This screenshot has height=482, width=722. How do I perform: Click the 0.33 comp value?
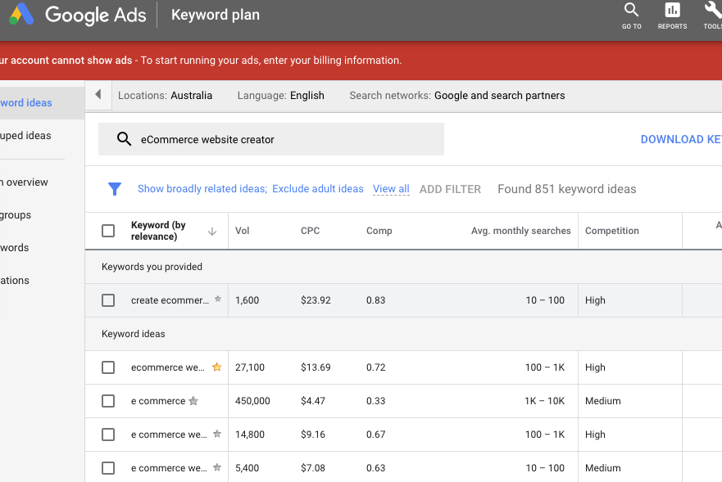click(375, 401)
